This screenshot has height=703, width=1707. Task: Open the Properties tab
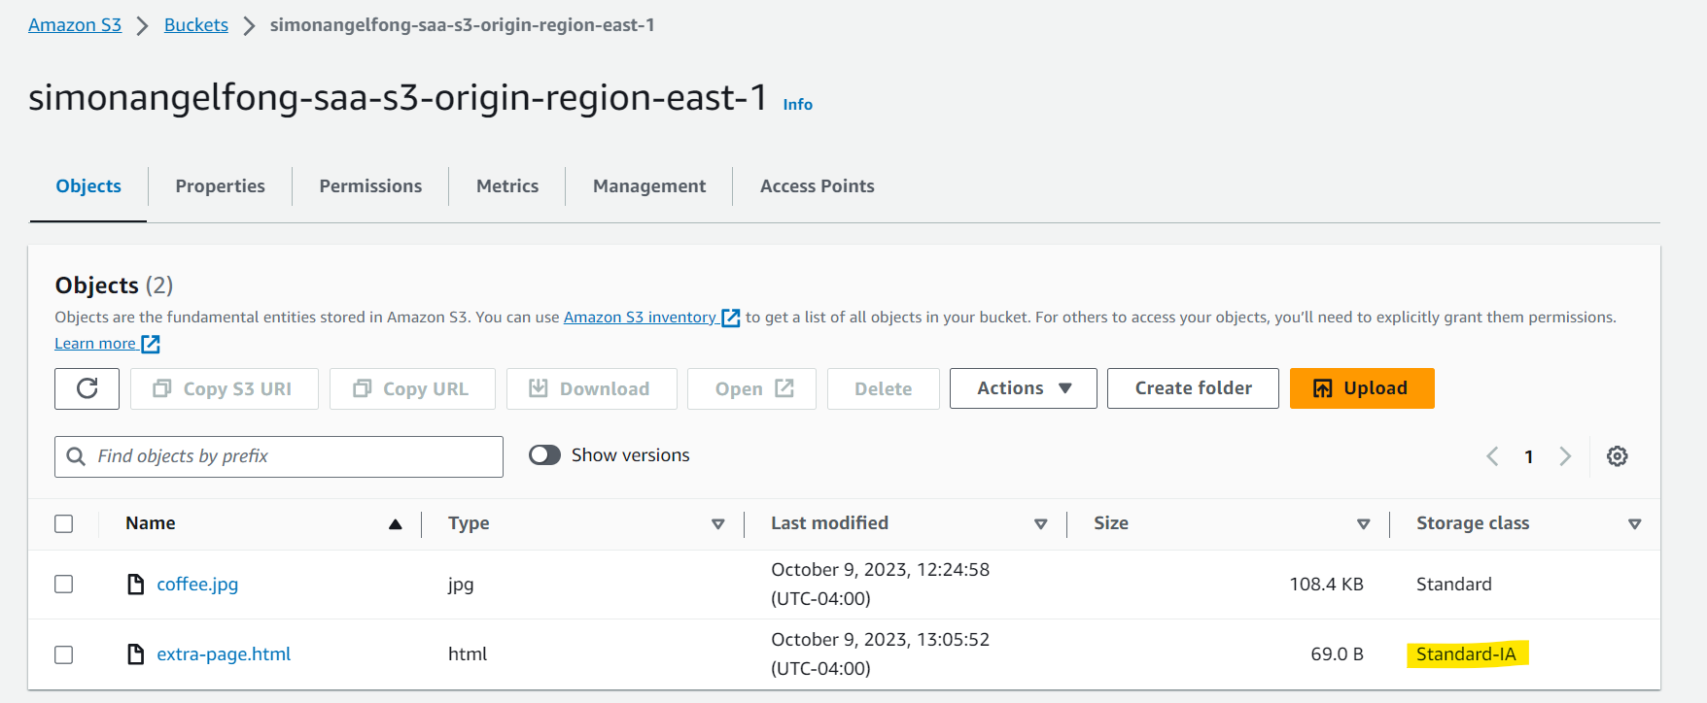coord(221,186)
